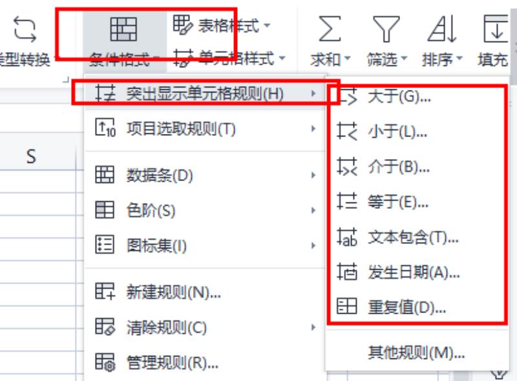Image resolution: width=517 pixels, height=381 pixels.
Task: Click the 表格样式 table style icon
Action: [x=182, y=25]
